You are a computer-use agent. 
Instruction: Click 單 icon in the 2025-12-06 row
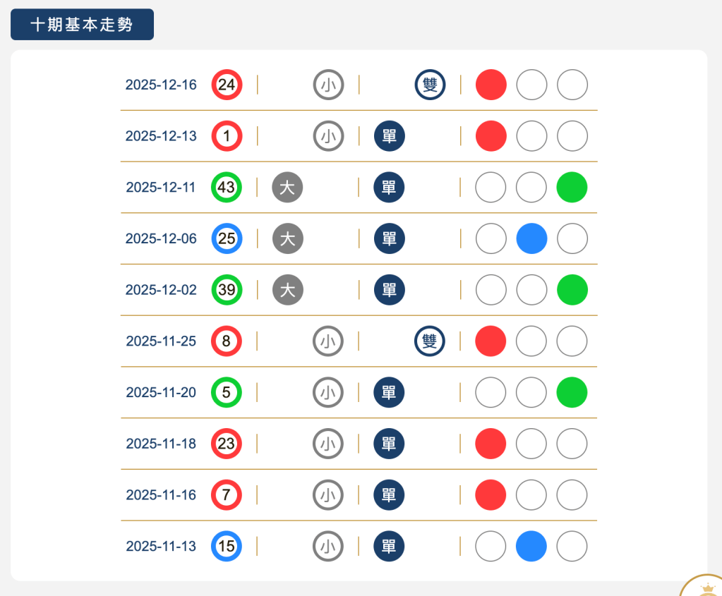tap(389, 239)
